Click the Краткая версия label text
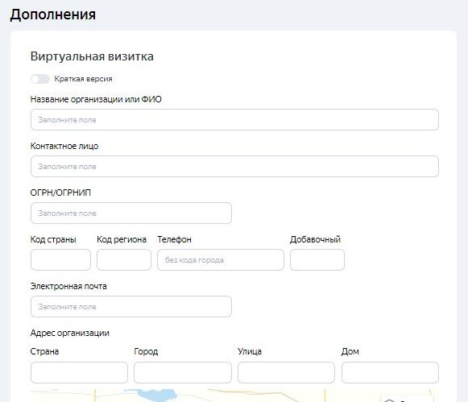 (x=83, y=79)
